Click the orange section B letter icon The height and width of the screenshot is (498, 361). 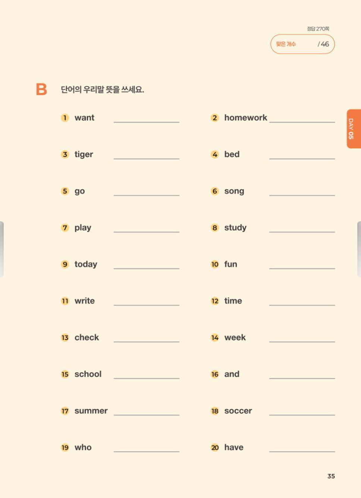(41, 89)
